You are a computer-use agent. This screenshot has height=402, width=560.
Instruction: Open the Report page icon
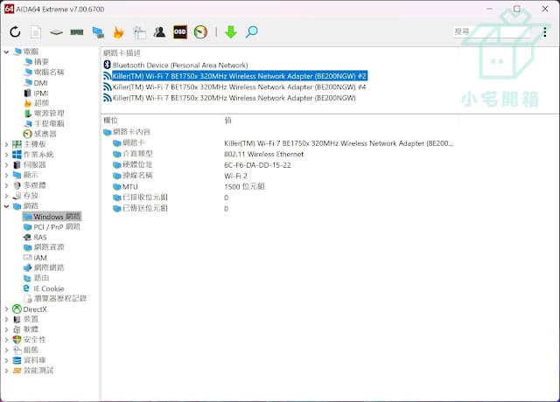[35, 32]
